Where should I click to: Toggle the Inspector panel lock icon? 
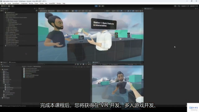196,9
